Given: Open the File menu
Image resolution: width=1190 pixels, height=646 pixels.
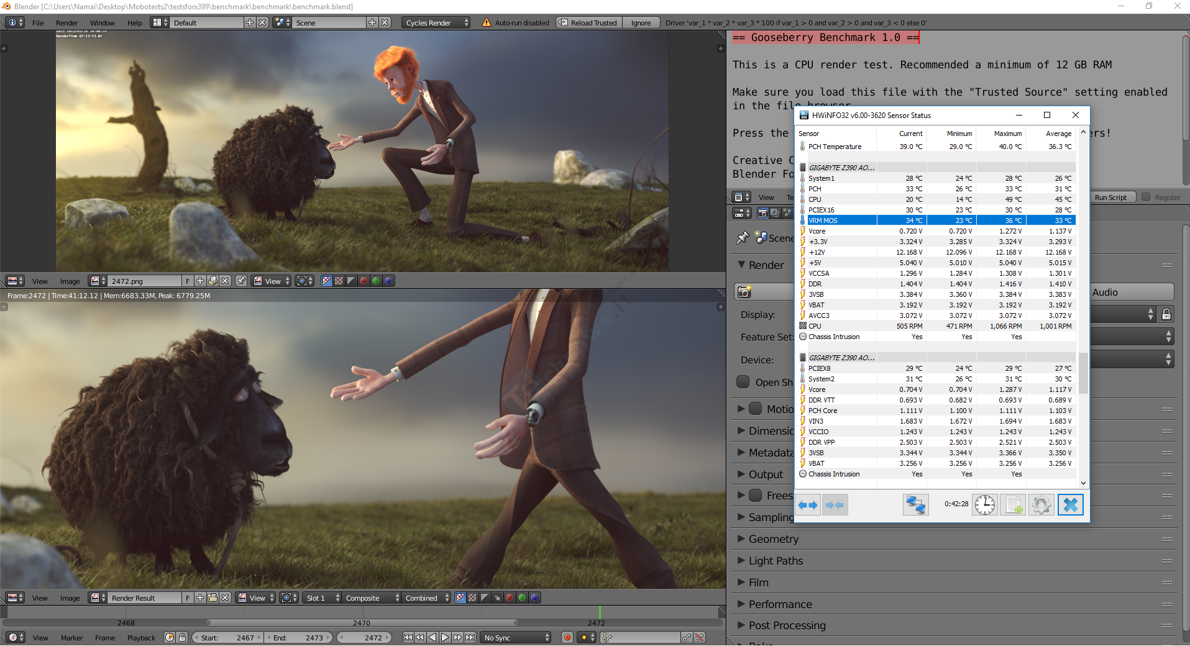Looking at the screenshot, I should [38, 22].
